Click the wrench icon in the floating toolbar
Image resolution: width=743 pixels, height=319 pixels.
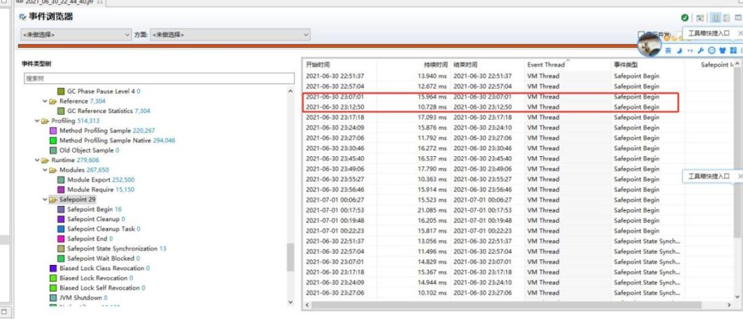tap(700, 51)
